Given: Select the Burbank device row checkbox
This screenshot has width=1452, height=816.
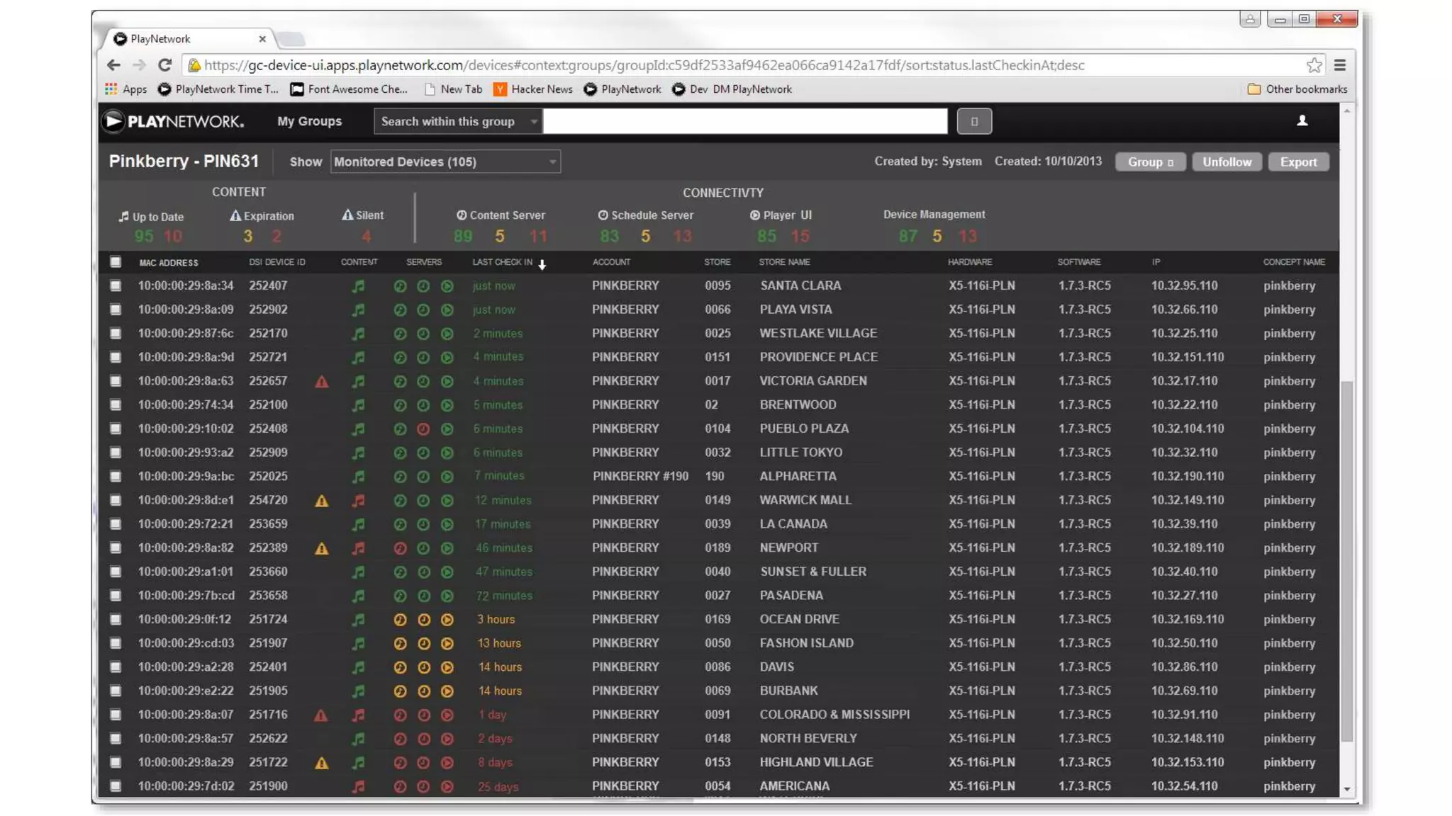Looking at the screenshot, I should pyautogui.click(x=116, y=691).
